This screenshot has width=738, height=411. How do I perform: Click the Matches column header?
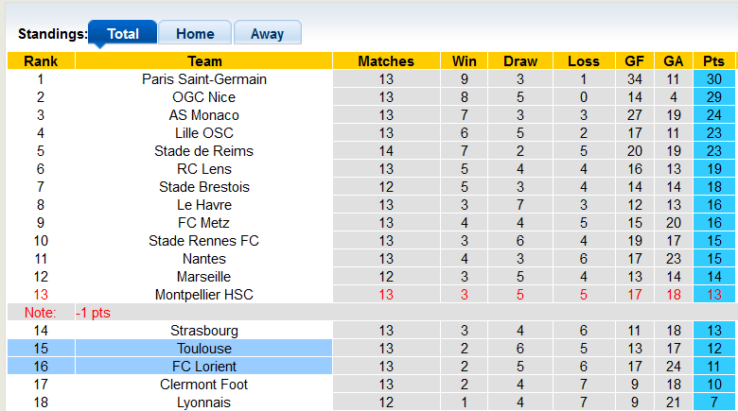386,61
